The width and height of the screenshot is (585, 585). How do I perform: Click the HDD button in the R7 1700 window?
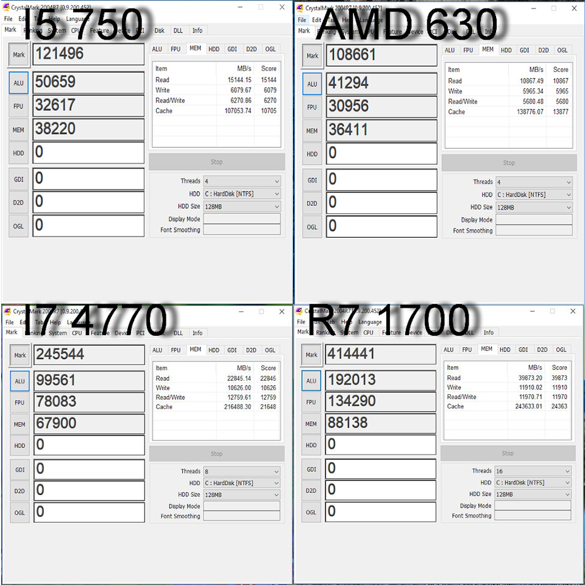[x=311, y=445]
